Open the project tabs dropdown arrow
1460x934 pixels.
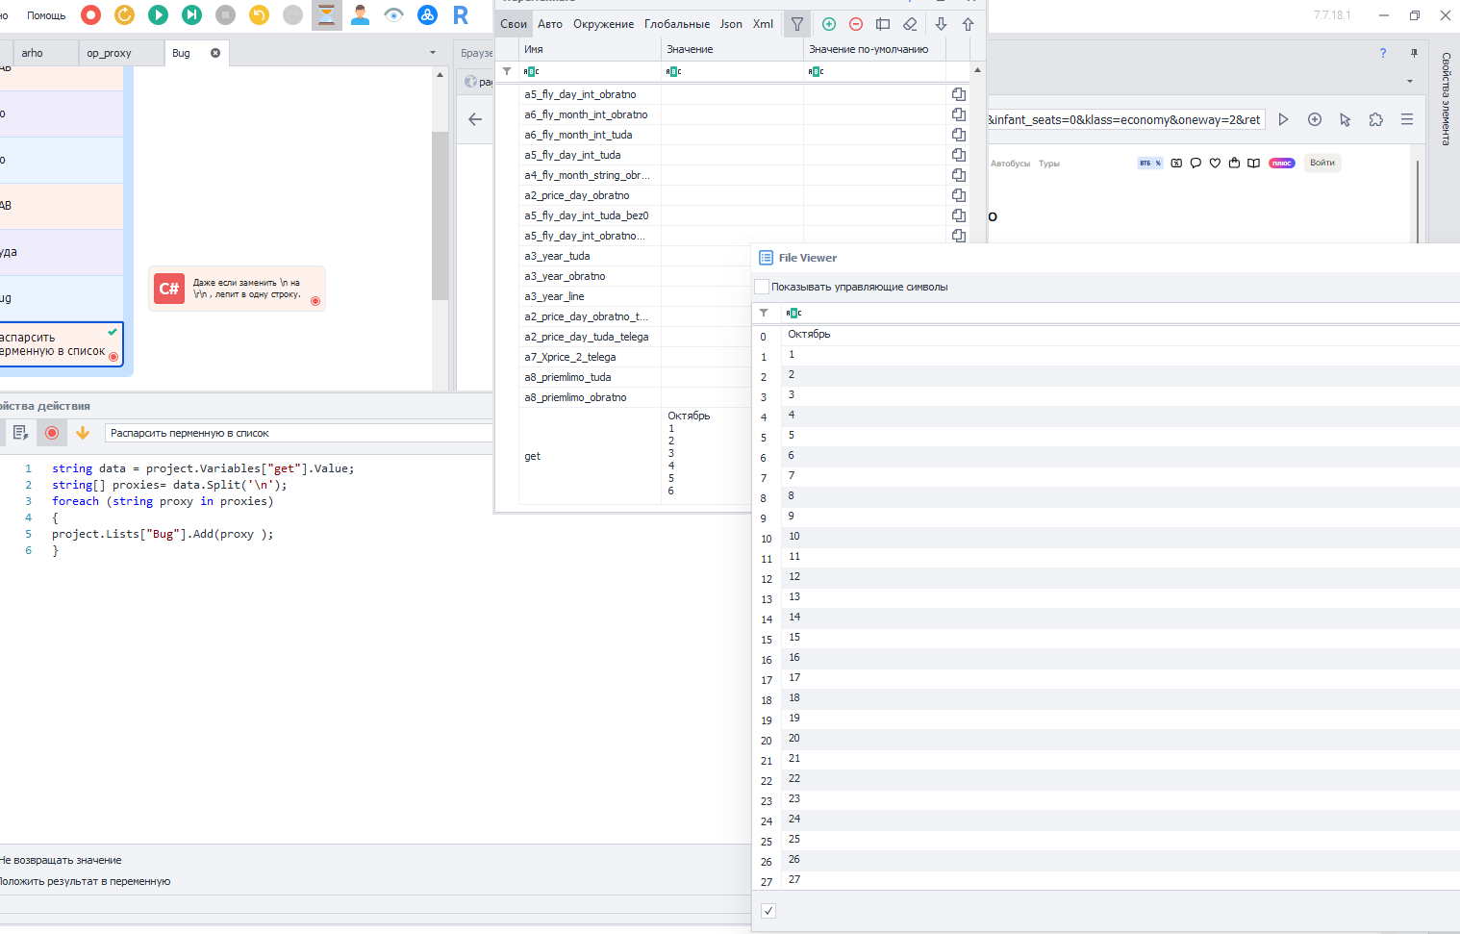click(433, 53)
